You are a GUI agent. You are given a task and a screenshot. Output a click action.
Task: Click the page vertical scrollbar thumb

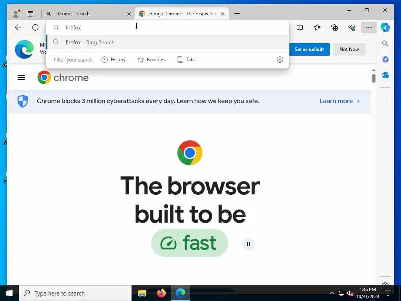tap(374, 78)
